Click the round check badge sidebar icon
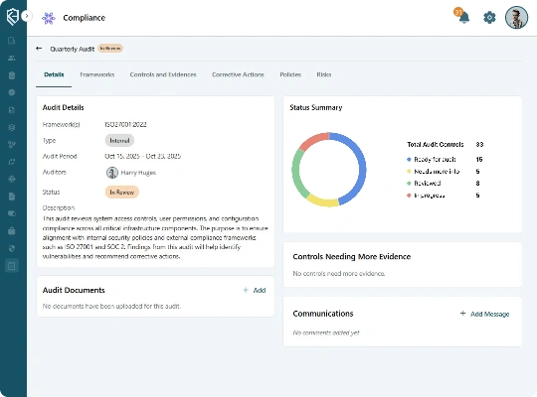Image resolution: width=537 pixels, height=397 pixels. click(x=12, y=92)
